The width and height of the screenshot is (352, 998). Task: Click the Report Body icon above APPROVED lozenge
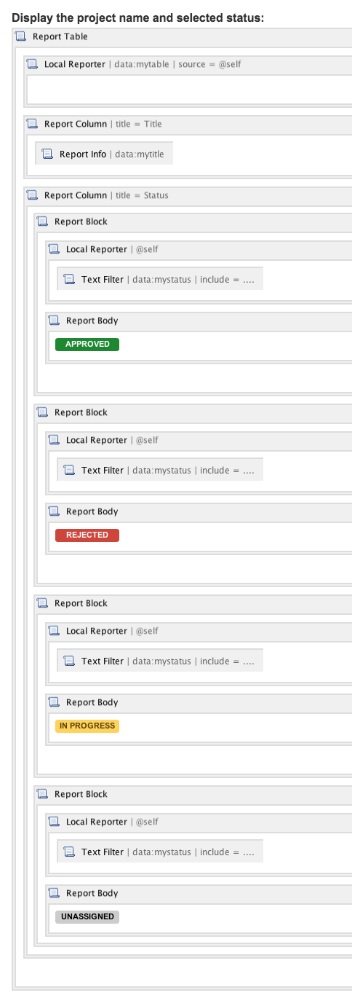(55, 321)
